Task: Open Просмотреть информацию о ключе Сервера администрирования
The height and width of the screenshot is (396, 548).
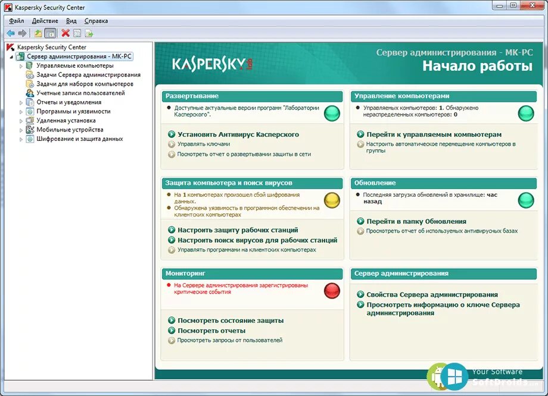Action: (443, 309)
